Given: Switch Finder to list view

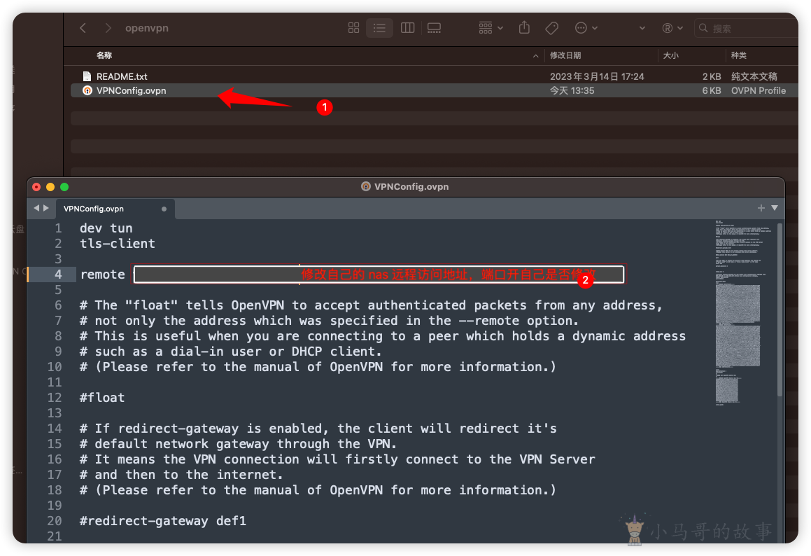Looking at the screenshot, I should (x=380, y=28).
